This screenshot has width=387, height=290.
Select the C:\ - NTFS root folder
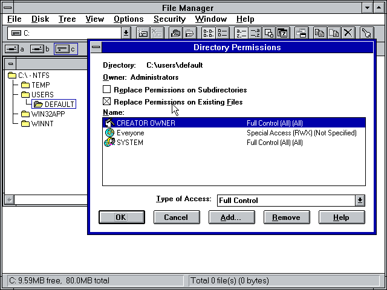click(x=28, y=75)
